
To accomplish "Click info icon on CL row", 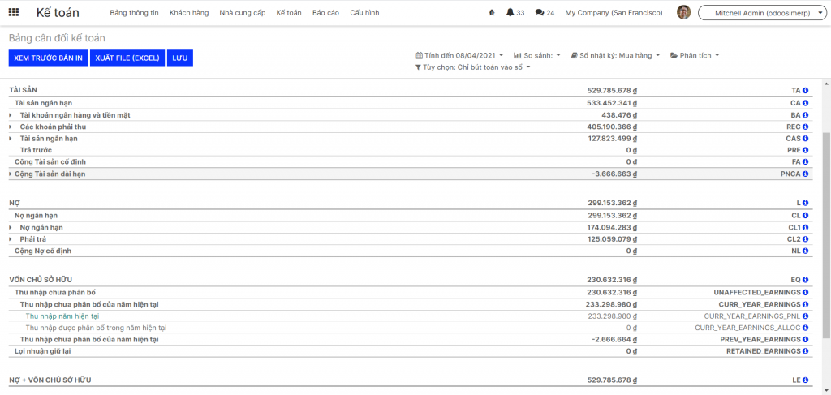I will click(806, 216).
